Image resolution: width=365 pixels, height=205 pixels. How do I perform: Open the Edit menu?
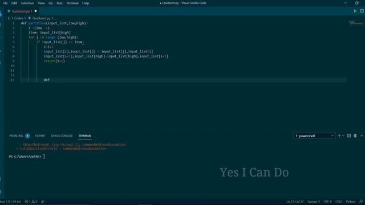(14, 3)
